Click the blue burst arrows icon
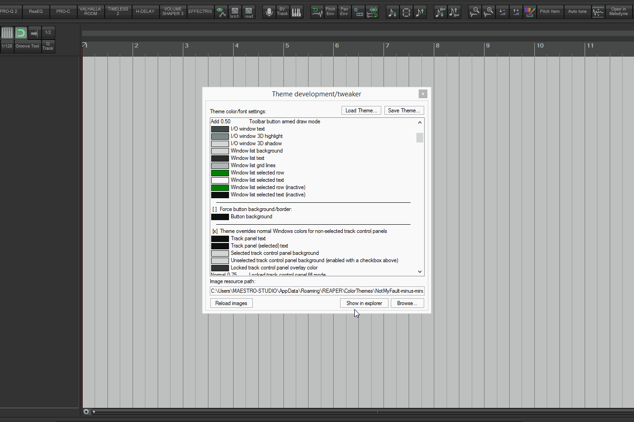 point(358,12)
